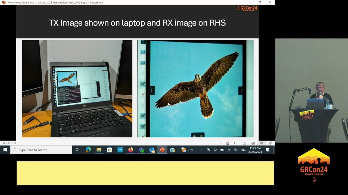The image size is (348, 195).
Task: Close the PowerPoint Slide Show window
Action: pyautogui.click(x=270, y=2)
